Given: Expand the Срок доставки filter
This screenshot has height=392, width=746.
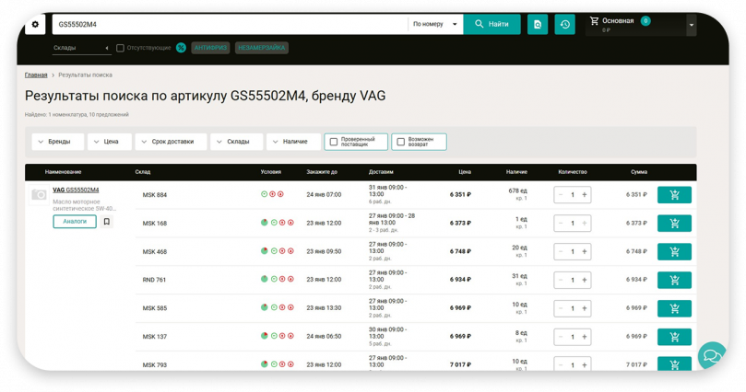Looking at the screenshot, I should coord(172,142).
